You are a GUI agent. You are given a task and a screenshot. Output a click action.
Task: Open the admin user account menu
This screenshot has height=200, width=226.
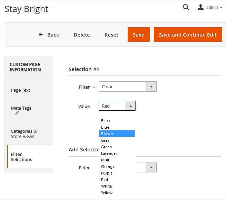[x=210, y=7]
